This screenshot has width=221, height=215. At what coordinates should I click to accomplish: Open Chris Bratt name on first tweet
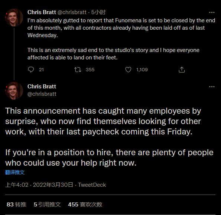coord(42,12)
